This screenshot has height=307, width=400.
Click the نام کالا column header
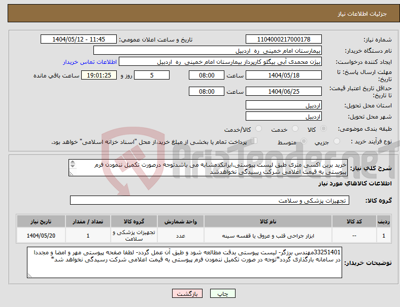[268, 221]
